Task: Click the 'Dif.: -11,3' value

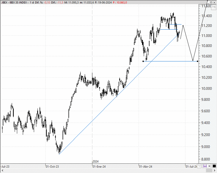Action: click(x=57, y=3)
